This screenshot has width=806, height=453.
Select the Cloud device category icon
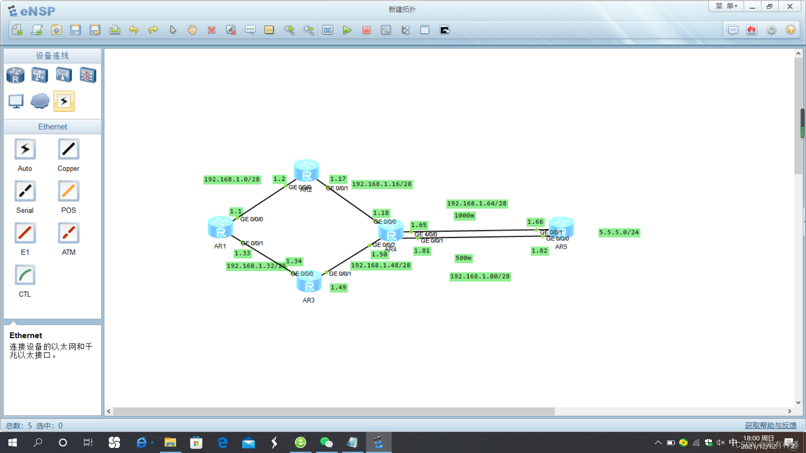click(x=40, y=101)
